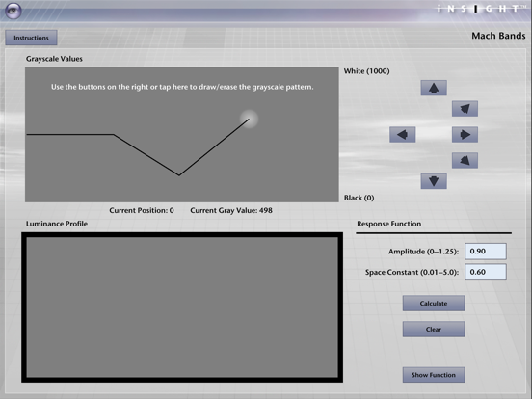The height and width of the screenshot is (399, 532).
Task: Click the 'Luminance Profile' heading
Action: 57,224
